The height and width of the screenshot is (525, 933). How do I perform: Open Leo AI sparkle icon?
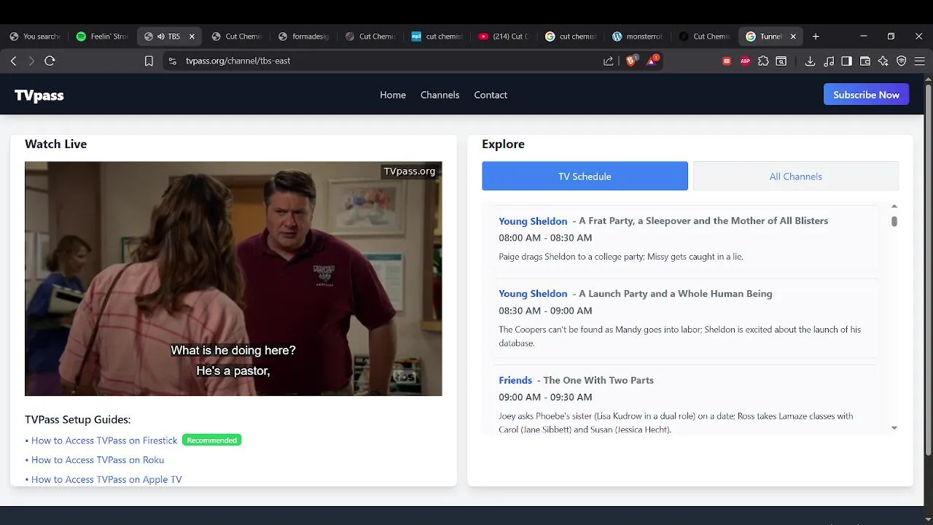tap(883, 61)
